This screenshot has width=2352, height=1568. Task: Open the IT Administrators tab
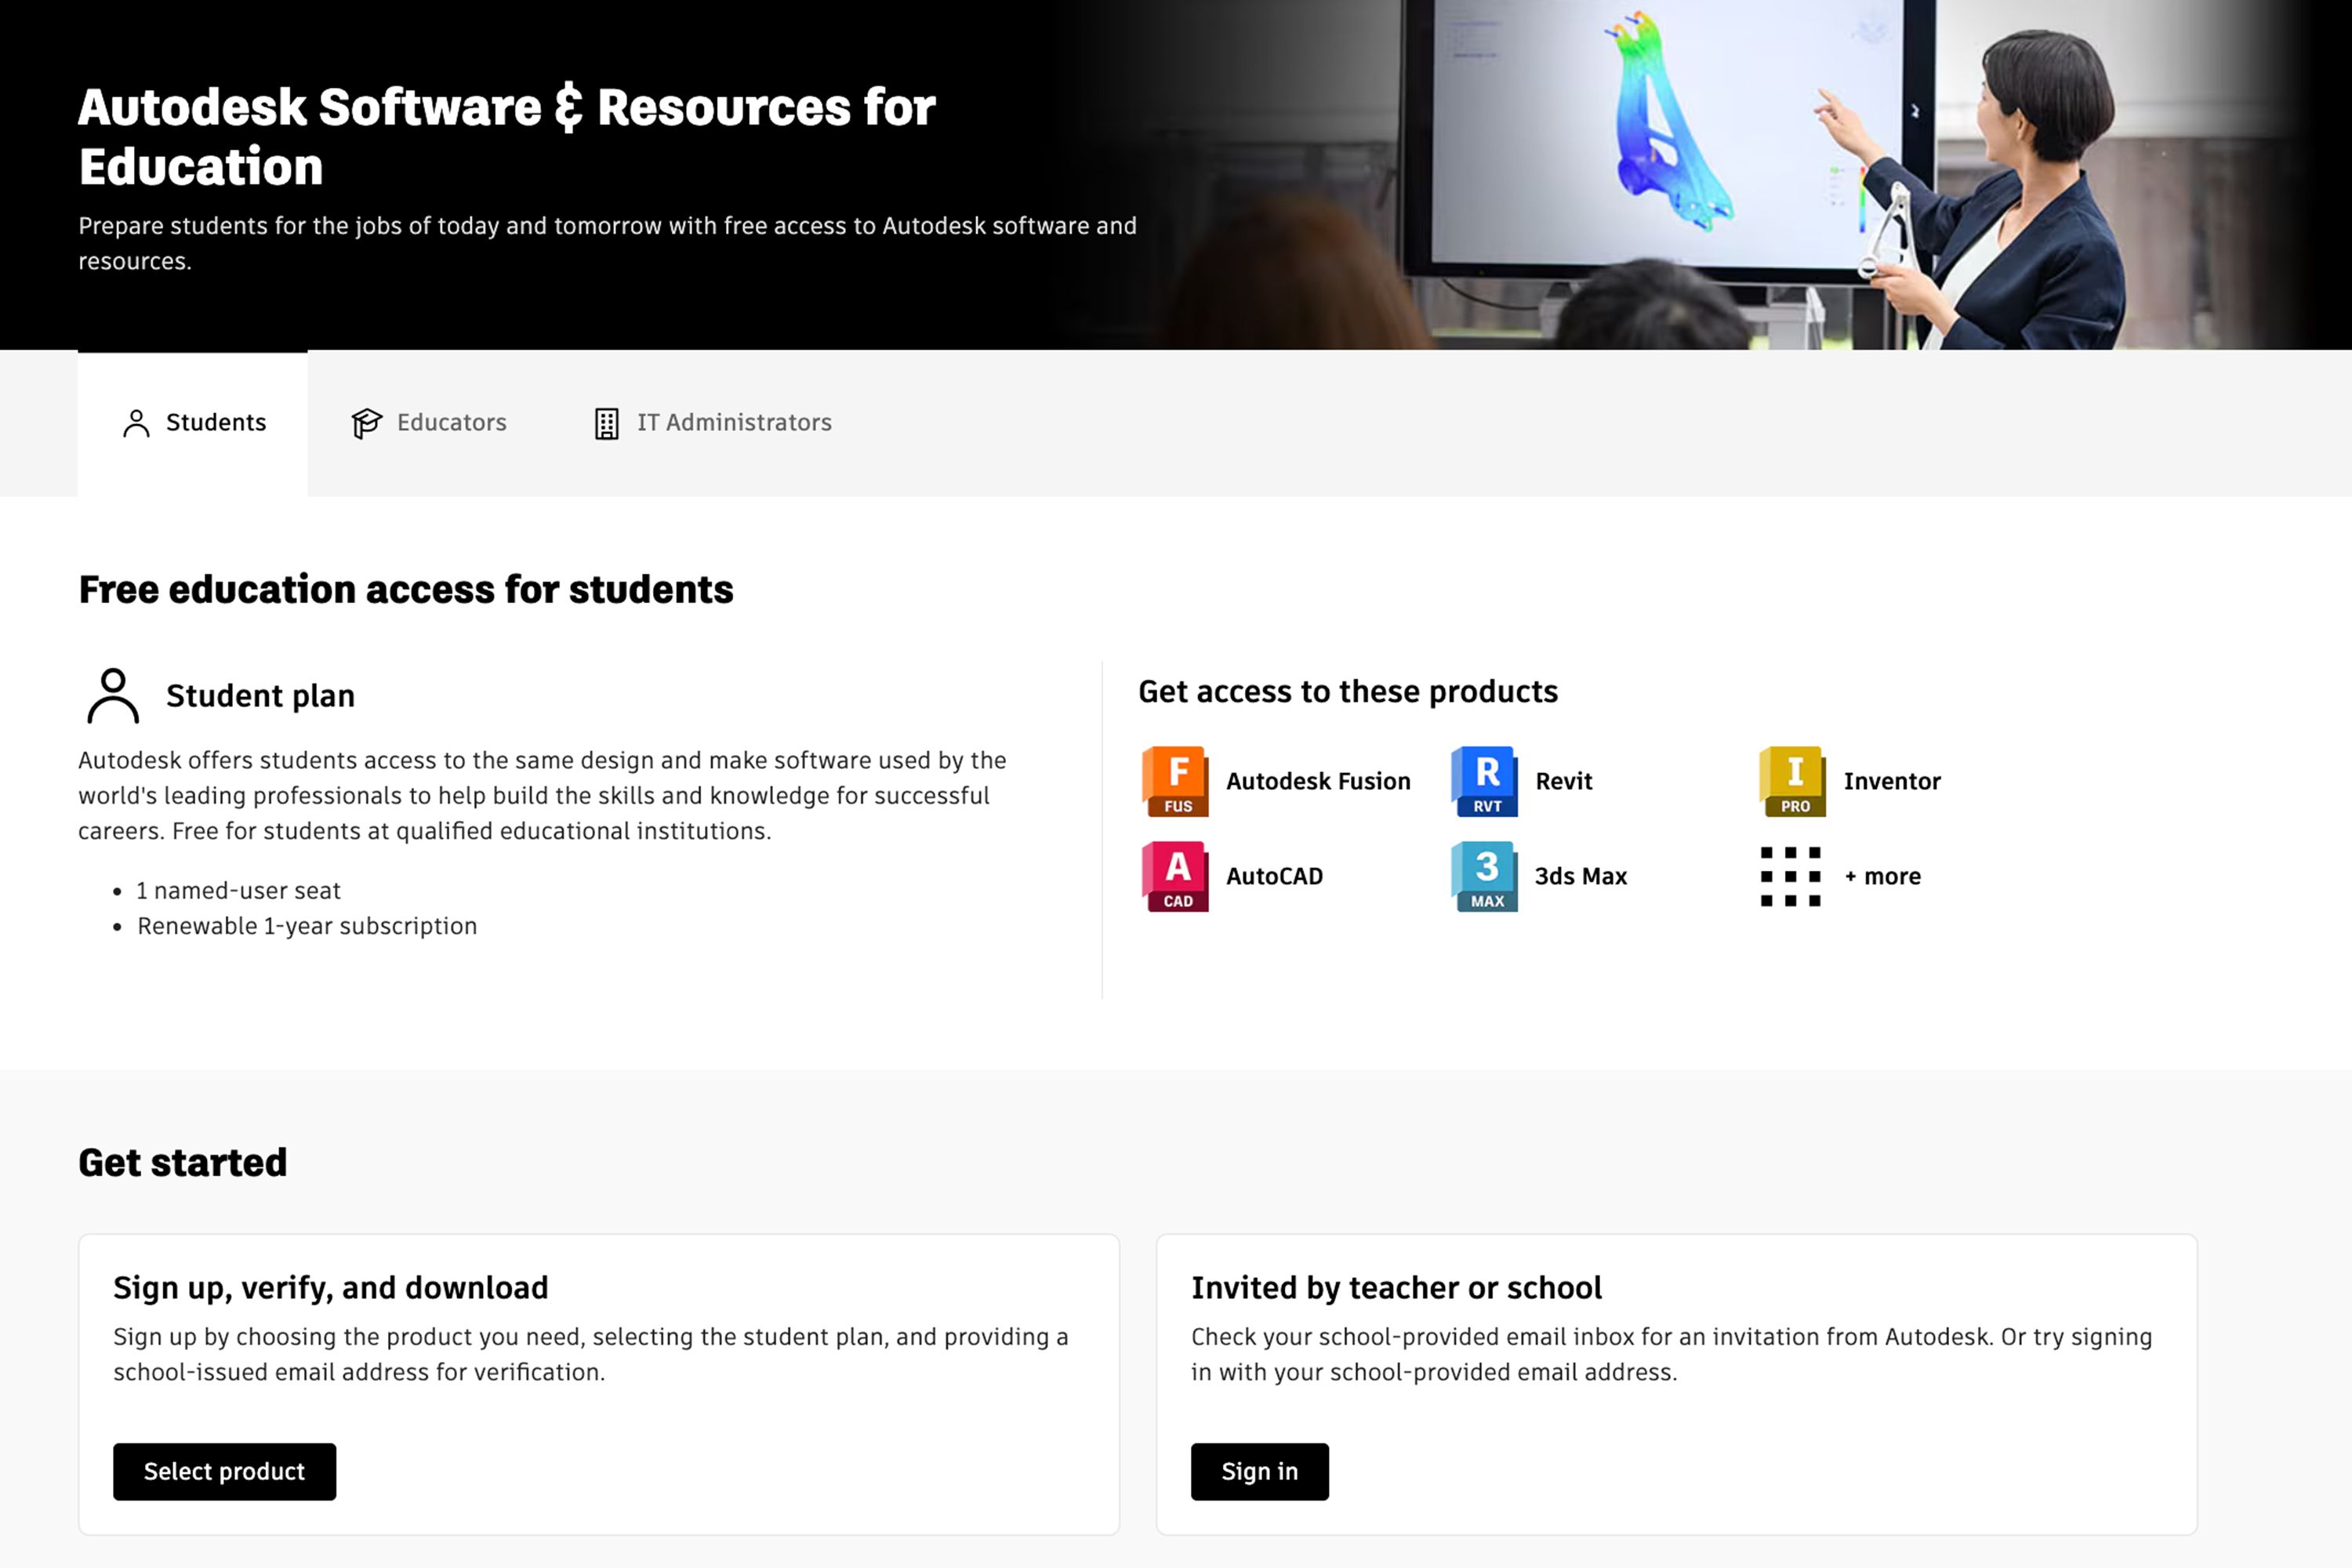[x=712, y=423]
